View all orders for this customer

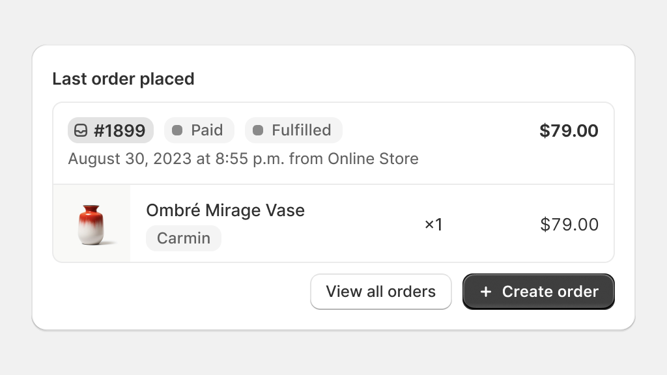pos(380,292)
